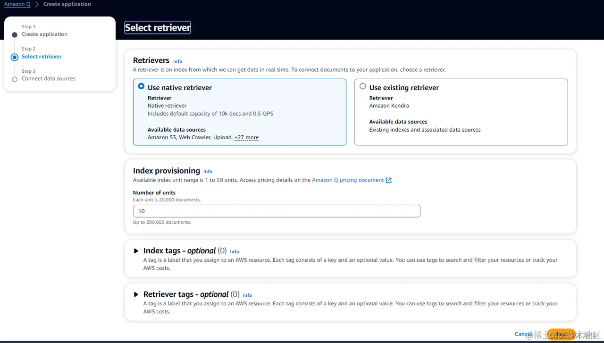This screenshot has height=343, width=604.
Task: Expand the Index tags optional section
Action: pos(136,251)
